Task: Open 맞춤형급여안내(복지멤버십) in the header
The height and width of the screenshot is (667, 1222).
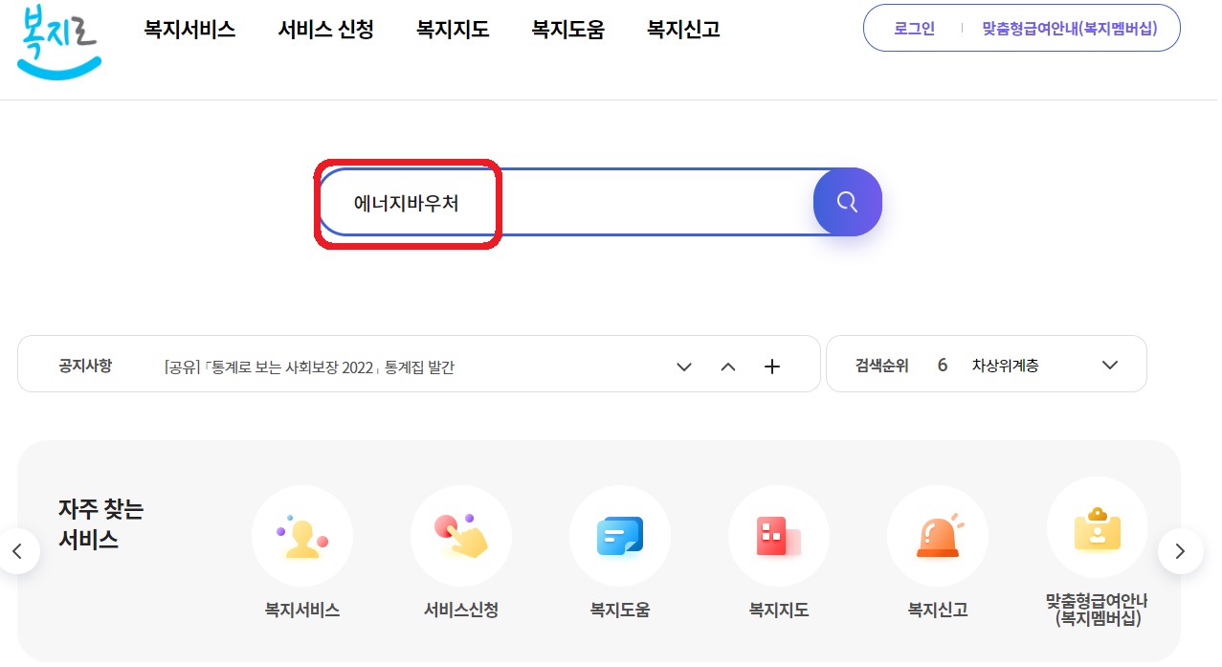Action: tap(1070, 28)
